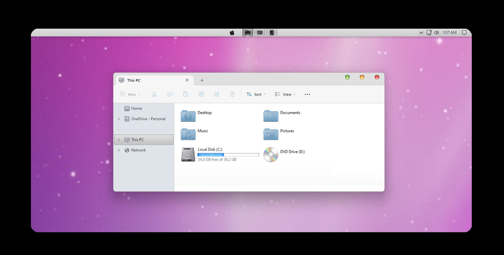
Task: Click the New button
Action: [x=130, y=94]
